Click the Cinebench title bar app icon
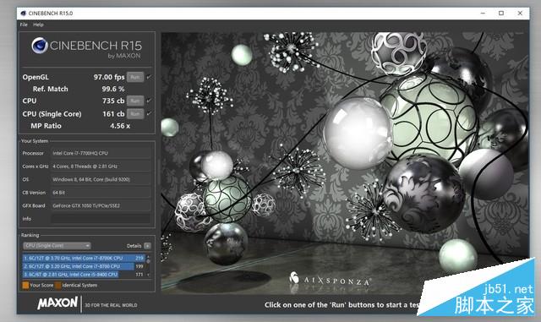This screenshot has height=322, width=541. pos(23,14)
